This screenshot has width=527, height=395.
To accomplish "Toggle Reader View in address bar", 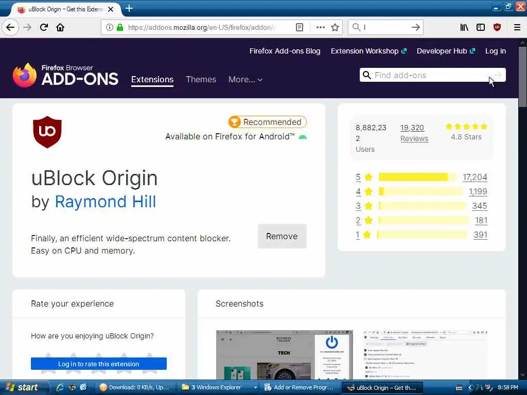I will click(300, 27).
